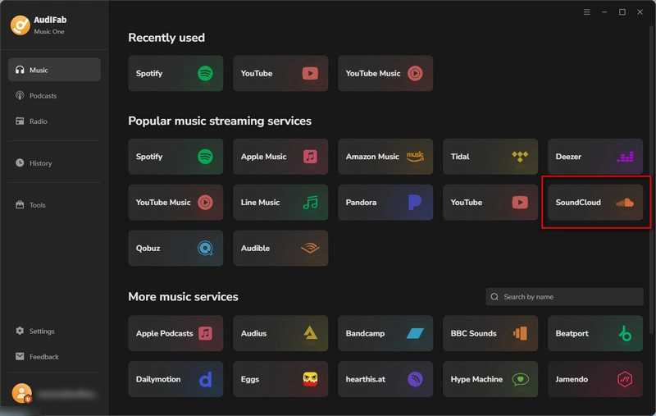Open the Radio section
The image size is (656, 416).
click(x=54, y=121)
